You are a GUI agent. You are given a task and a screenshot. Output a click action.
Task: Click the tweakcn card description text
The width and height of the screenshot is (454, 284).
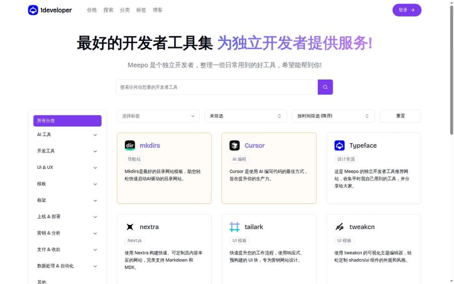click(x=373, y=256)
